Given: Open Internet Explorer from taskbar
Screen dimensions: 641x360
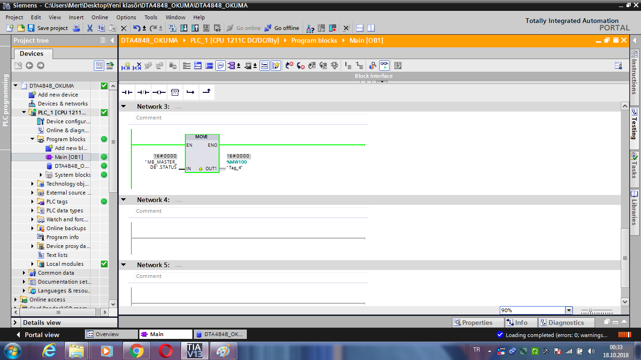Looking at the screenshot, I should click(x=49, y=351).
